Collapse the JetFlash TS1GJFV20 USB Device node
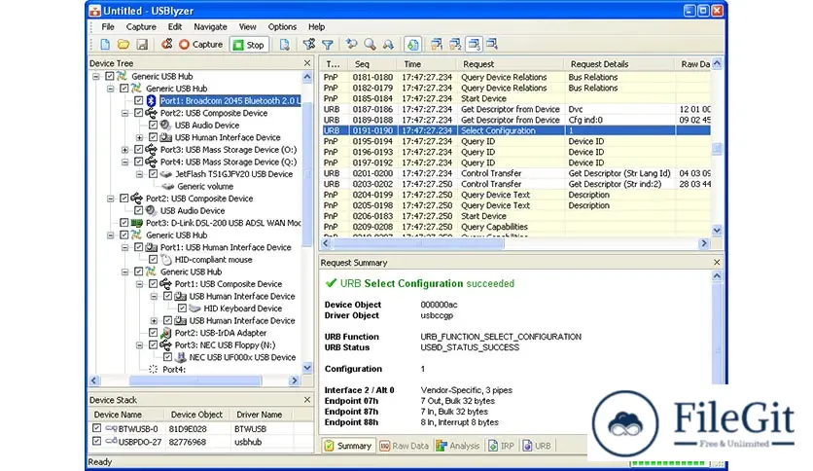The height and width of the screenshot is (471, 813). (139, 174)
